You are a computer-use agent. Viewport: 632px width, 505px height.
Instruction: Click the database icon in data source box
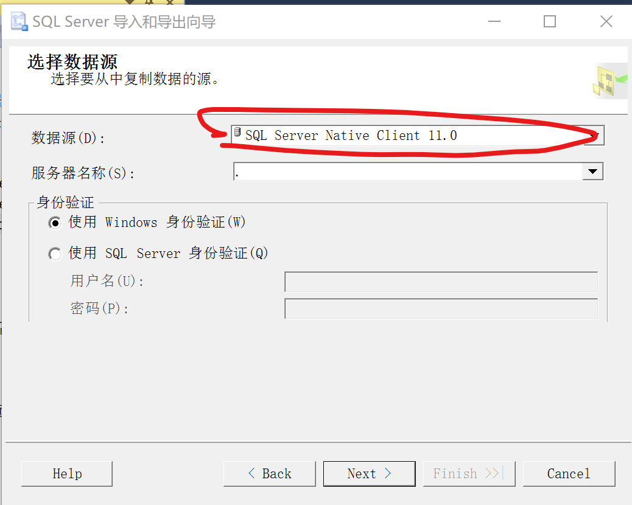tap(237, 132)
